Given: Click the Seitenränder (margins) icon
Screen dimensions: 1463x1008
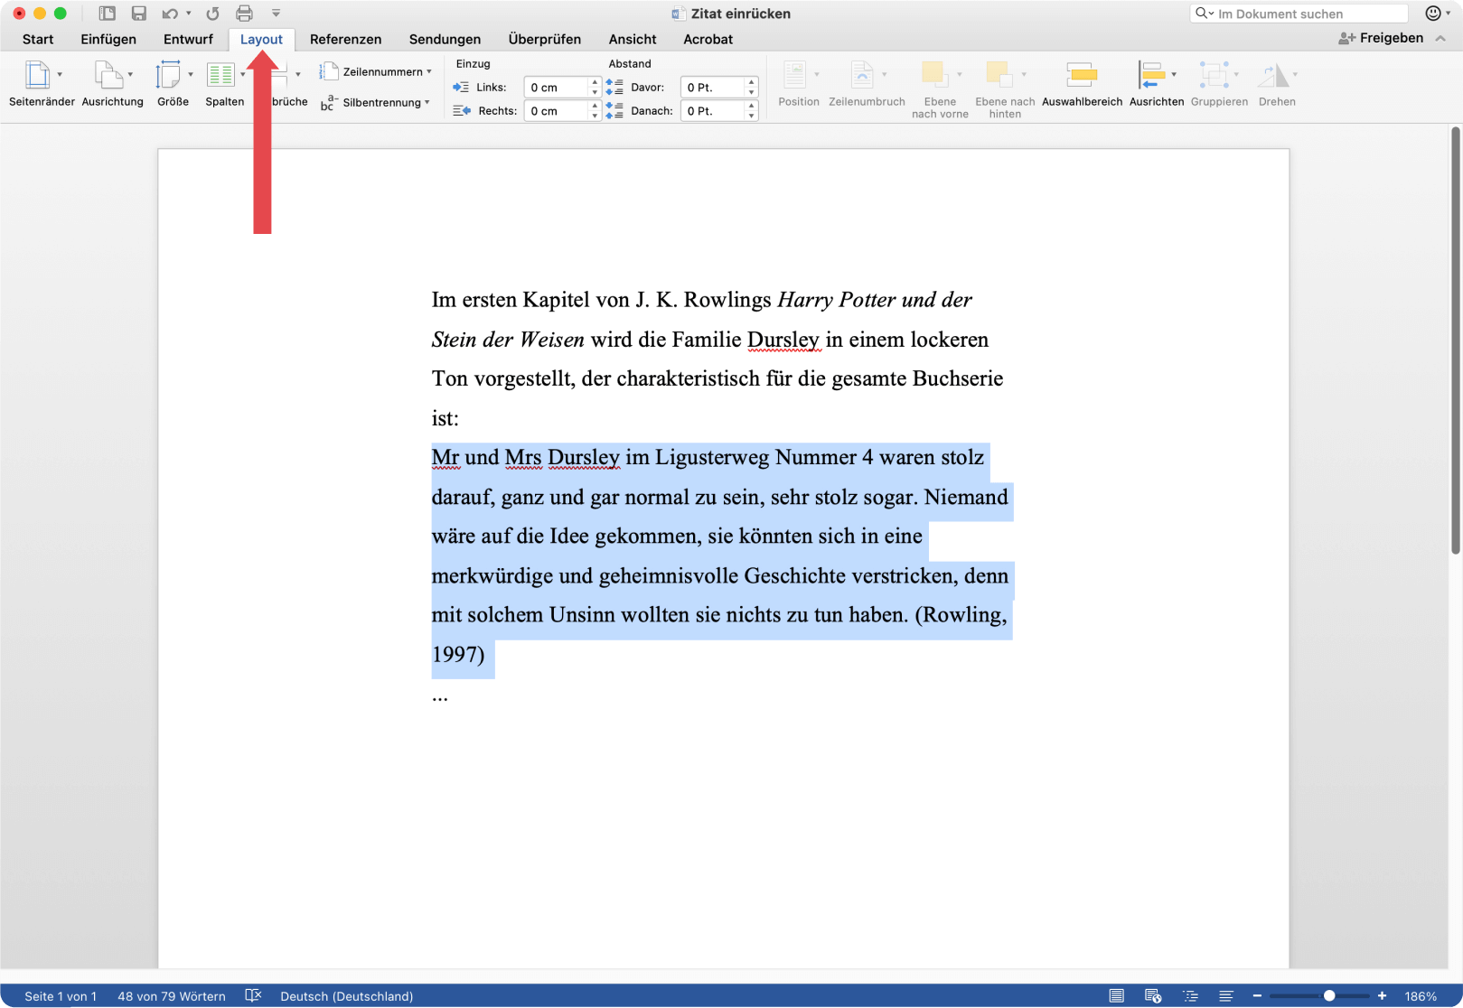Looking at the screenshot, I should (x=37, y=75).
